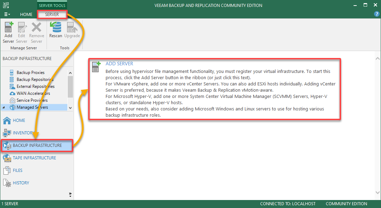Screen dimensions: 381x208
Task: Click the '1 SERVER' status bar text
Action: pos(10,203)
